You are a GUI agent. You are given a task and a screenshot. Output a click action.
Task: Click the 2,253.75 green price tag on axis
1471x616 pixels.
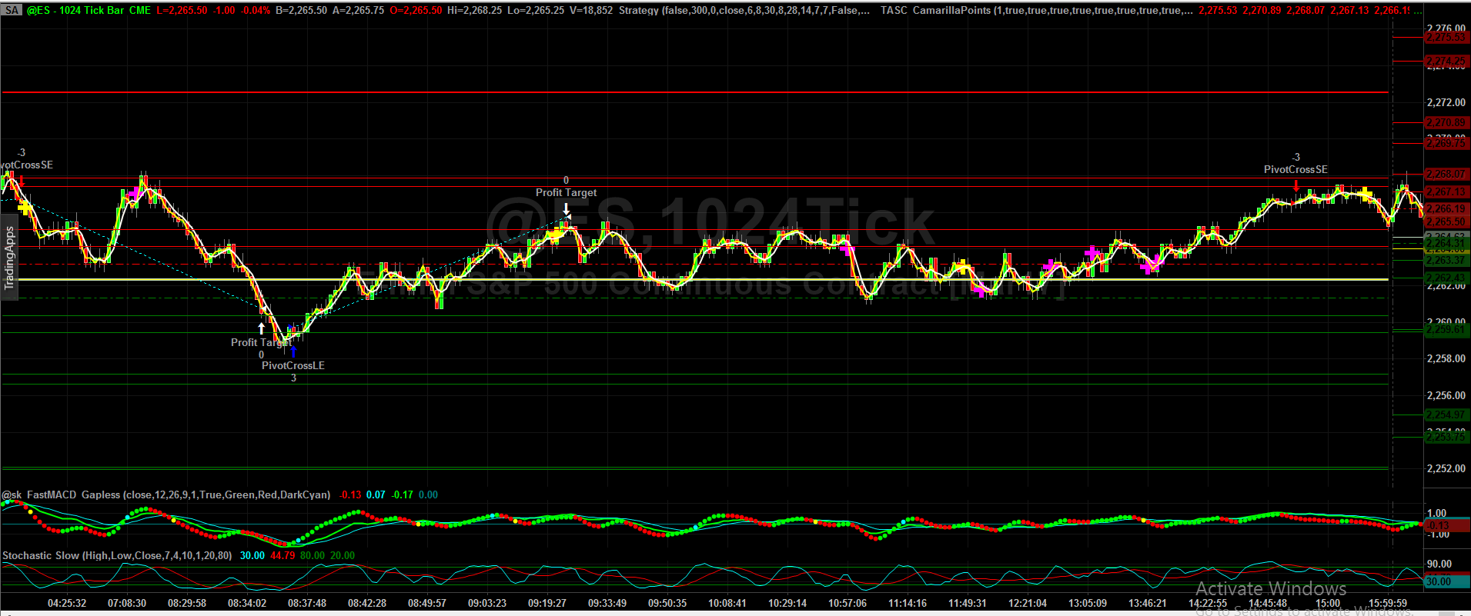pyautogui.click(x=1446, y=437)
